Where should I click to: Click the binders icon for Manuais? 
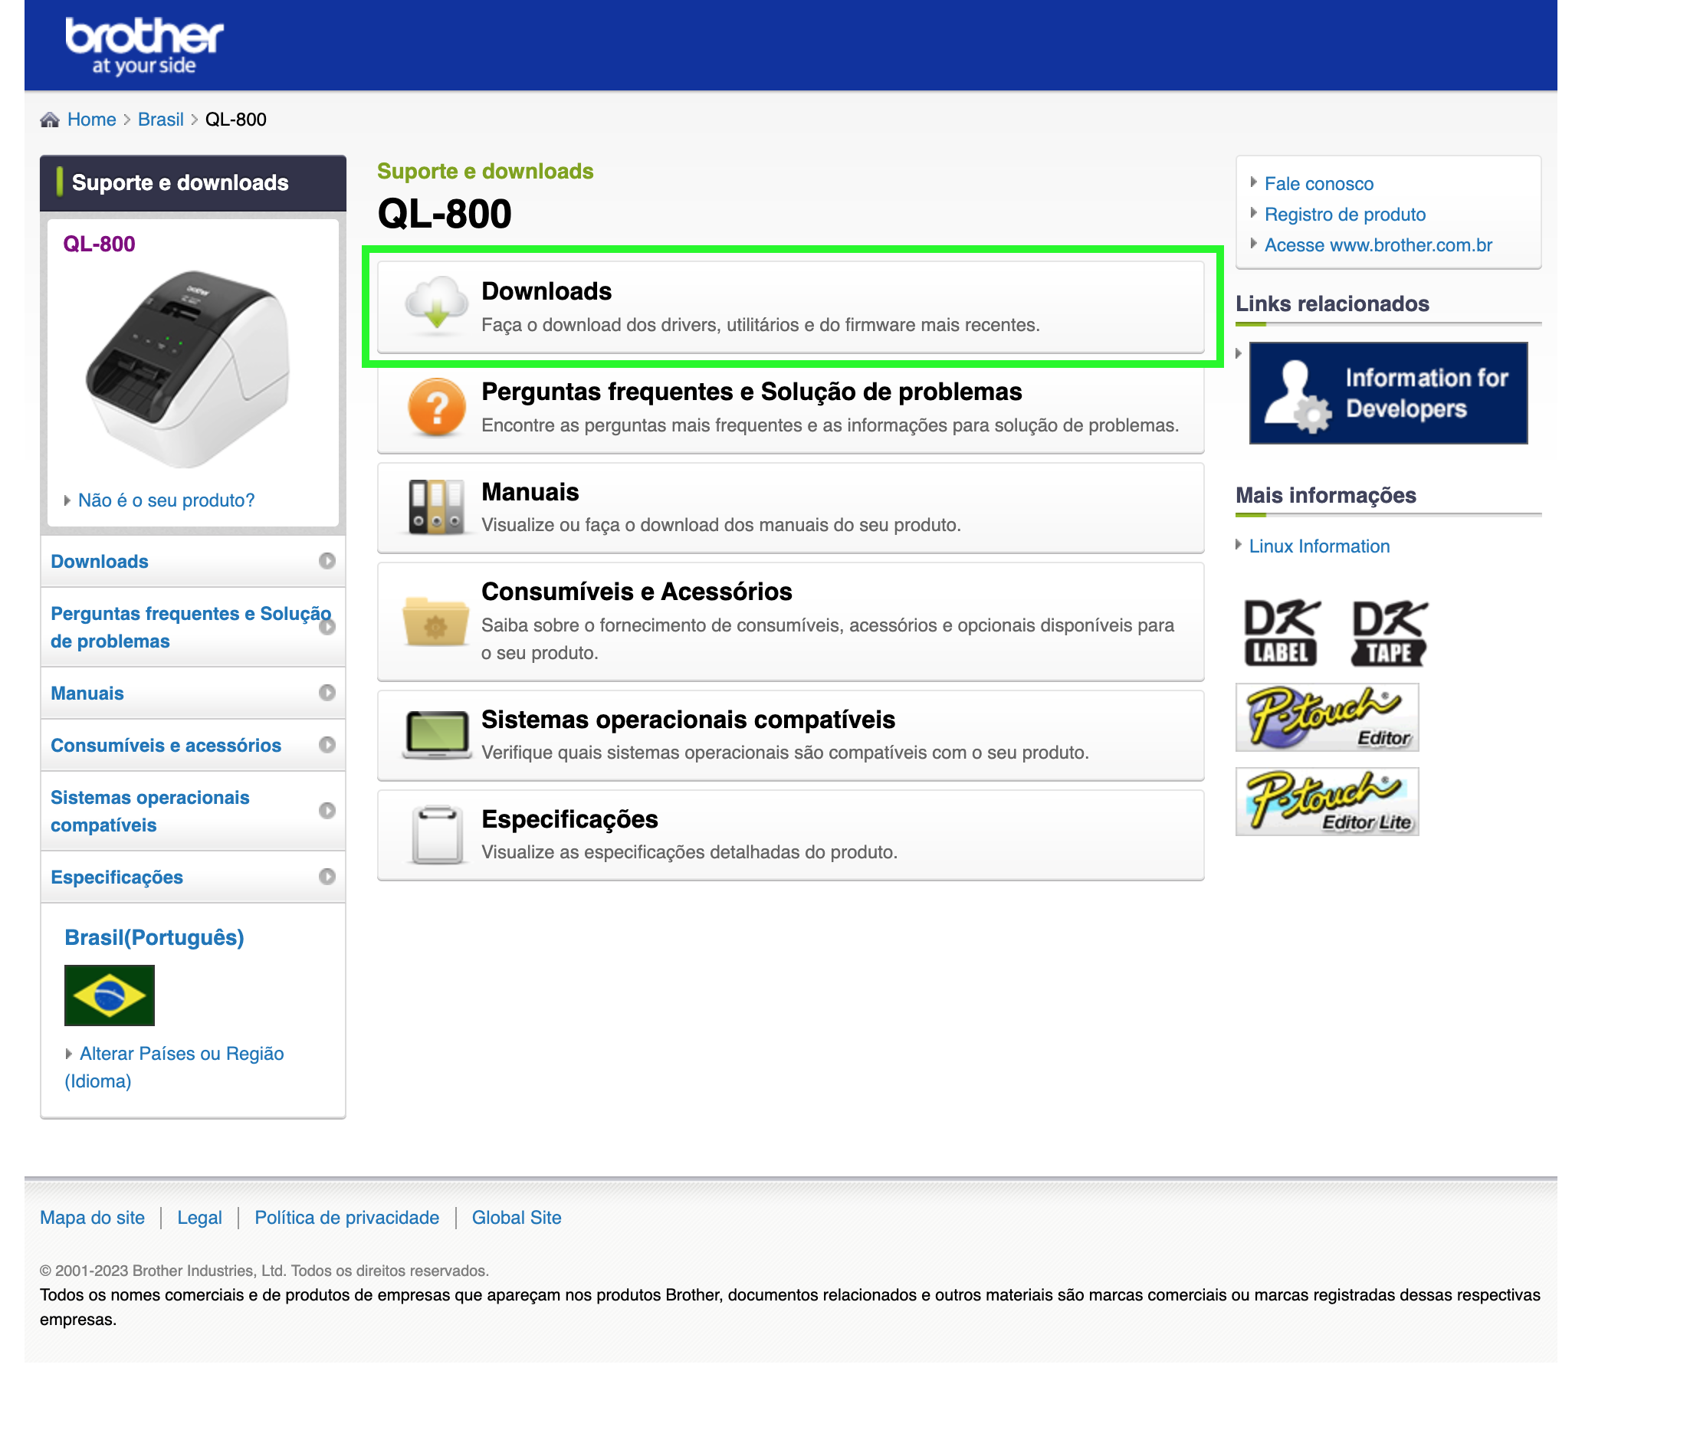tap(436, 507)
